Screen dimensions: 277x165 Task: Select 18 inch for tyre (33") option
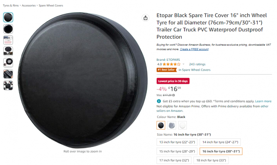point(211,160)
